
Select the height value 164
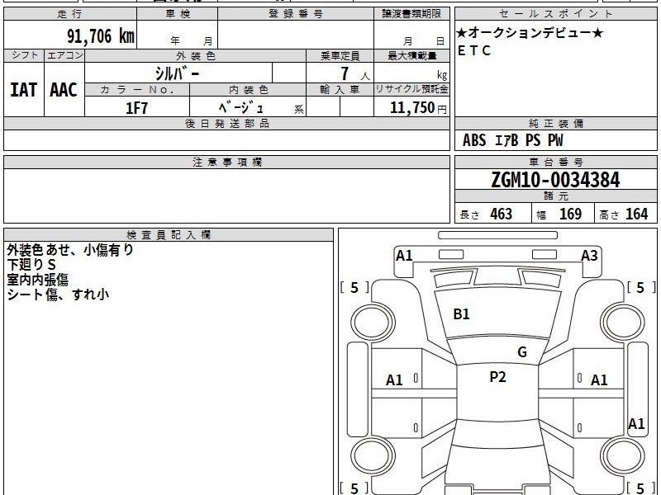pyautogui.click(x=636, y=214)
